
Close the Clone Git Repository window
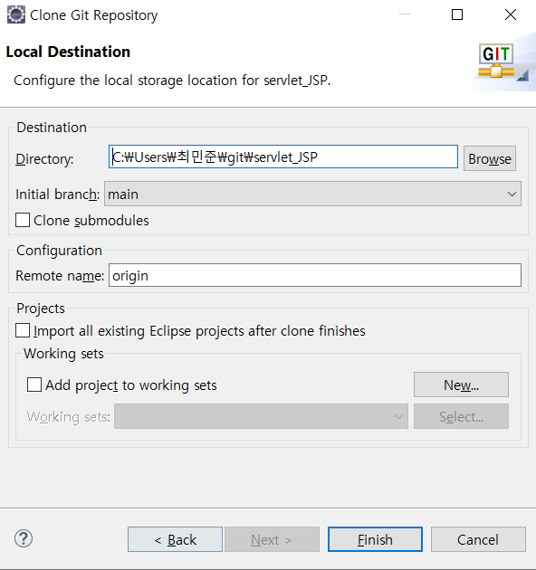tap(511, 14)
